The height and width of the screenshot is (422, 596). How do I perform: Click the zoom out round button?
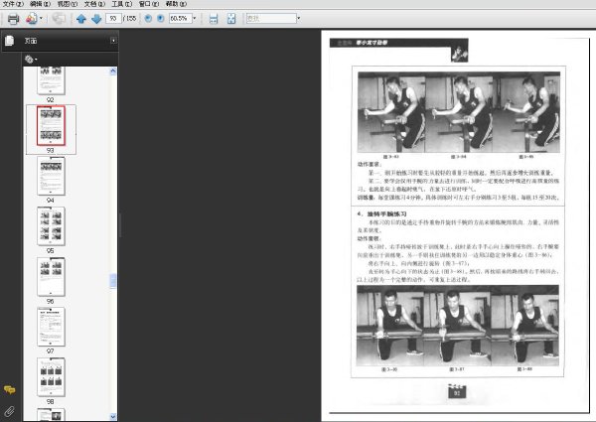coord(148,18)
